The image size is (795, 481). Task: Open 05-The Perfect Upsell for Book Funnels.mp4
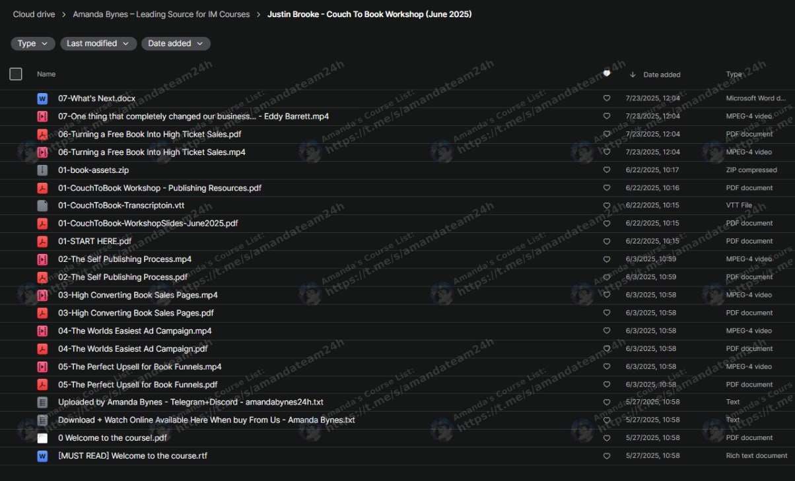tap(139, 366)
